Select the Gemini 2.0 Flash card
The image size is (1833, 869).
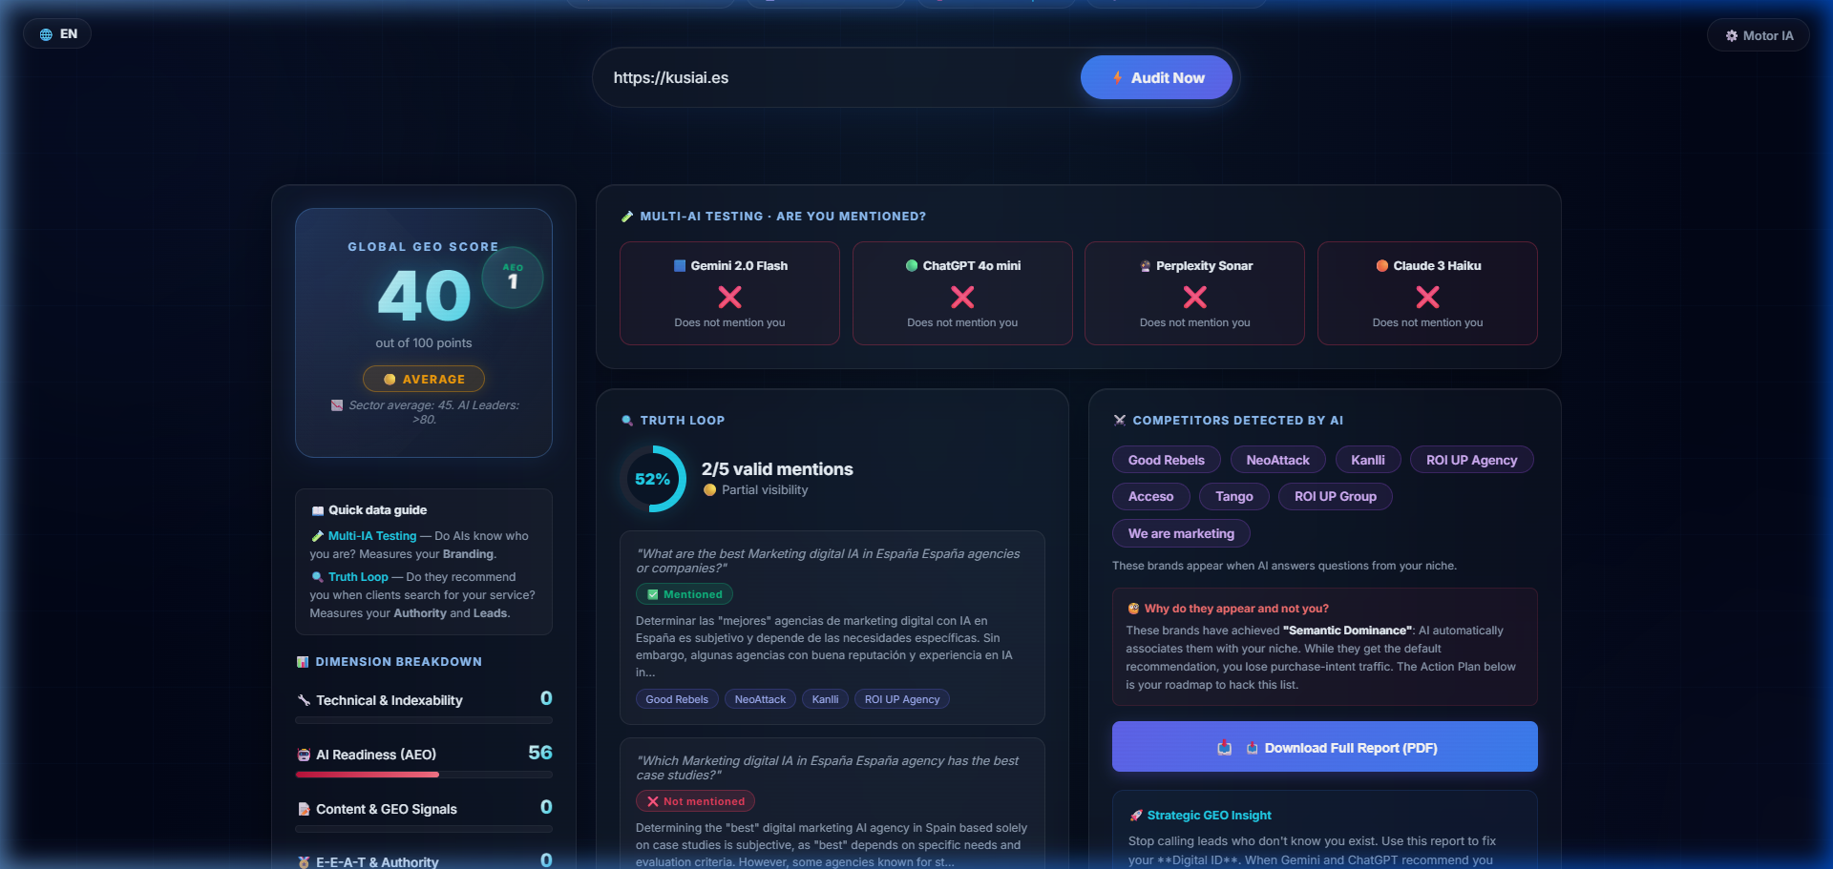click(x=729, y=293)
